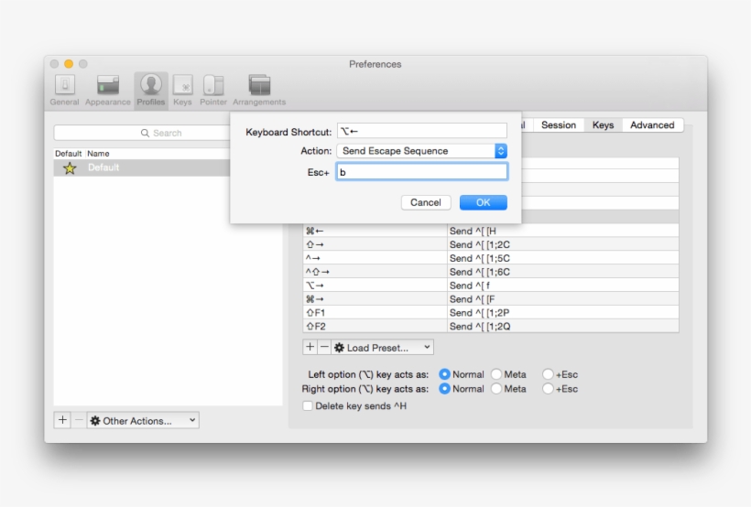The image size is (751, 507).
Task: Open the Other Actions dropdown
Action: click(x=143, y=421)
